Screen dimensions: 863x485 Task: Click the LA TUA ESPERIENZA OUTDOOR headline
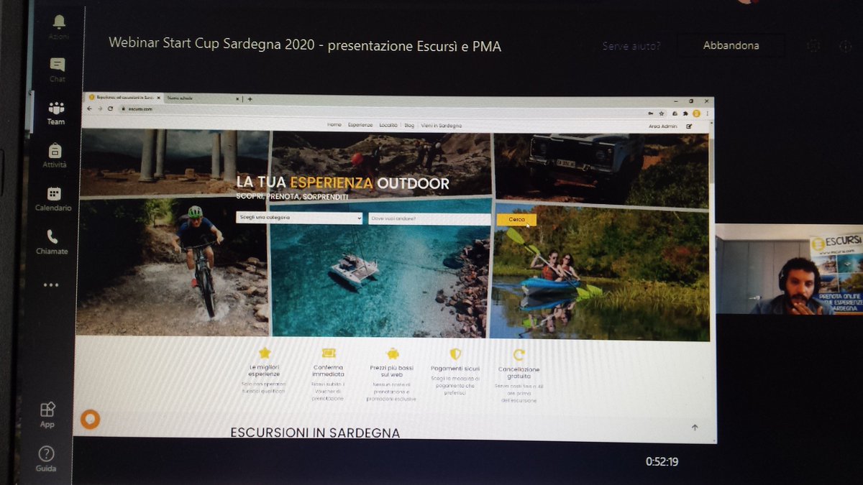click(x=343, y=183)
